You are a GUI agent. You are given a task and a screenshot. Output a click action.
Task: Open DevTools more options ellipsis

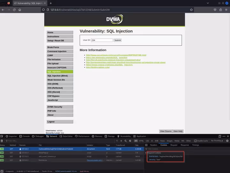(x=224, y=136)
